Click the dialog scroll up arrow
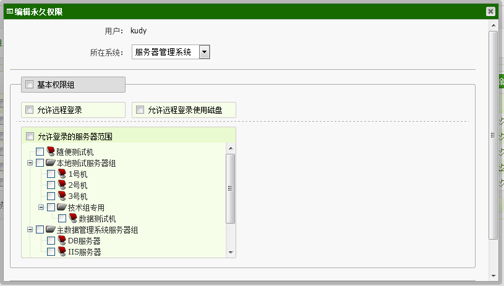Screen dimensions: 504x286 point(493,25)
